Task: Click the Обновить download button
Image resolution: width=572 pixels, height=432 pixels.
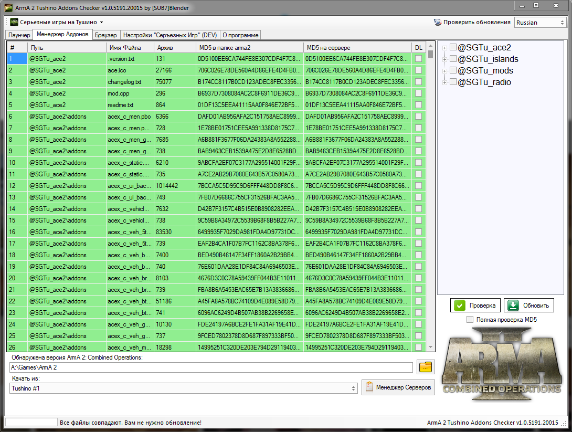Action: (x=528, y=305)
